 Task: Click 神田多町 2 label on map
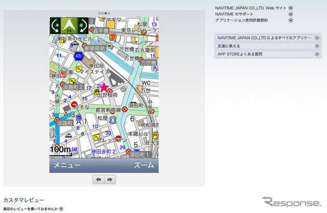tap(103, 152)
